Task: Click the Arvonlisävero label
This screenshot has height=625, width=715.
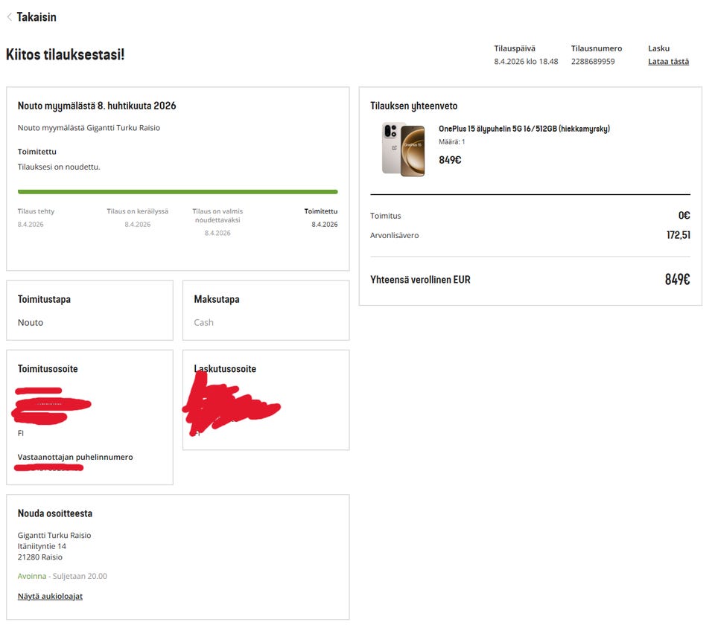Action: click(x=395, y=236)
